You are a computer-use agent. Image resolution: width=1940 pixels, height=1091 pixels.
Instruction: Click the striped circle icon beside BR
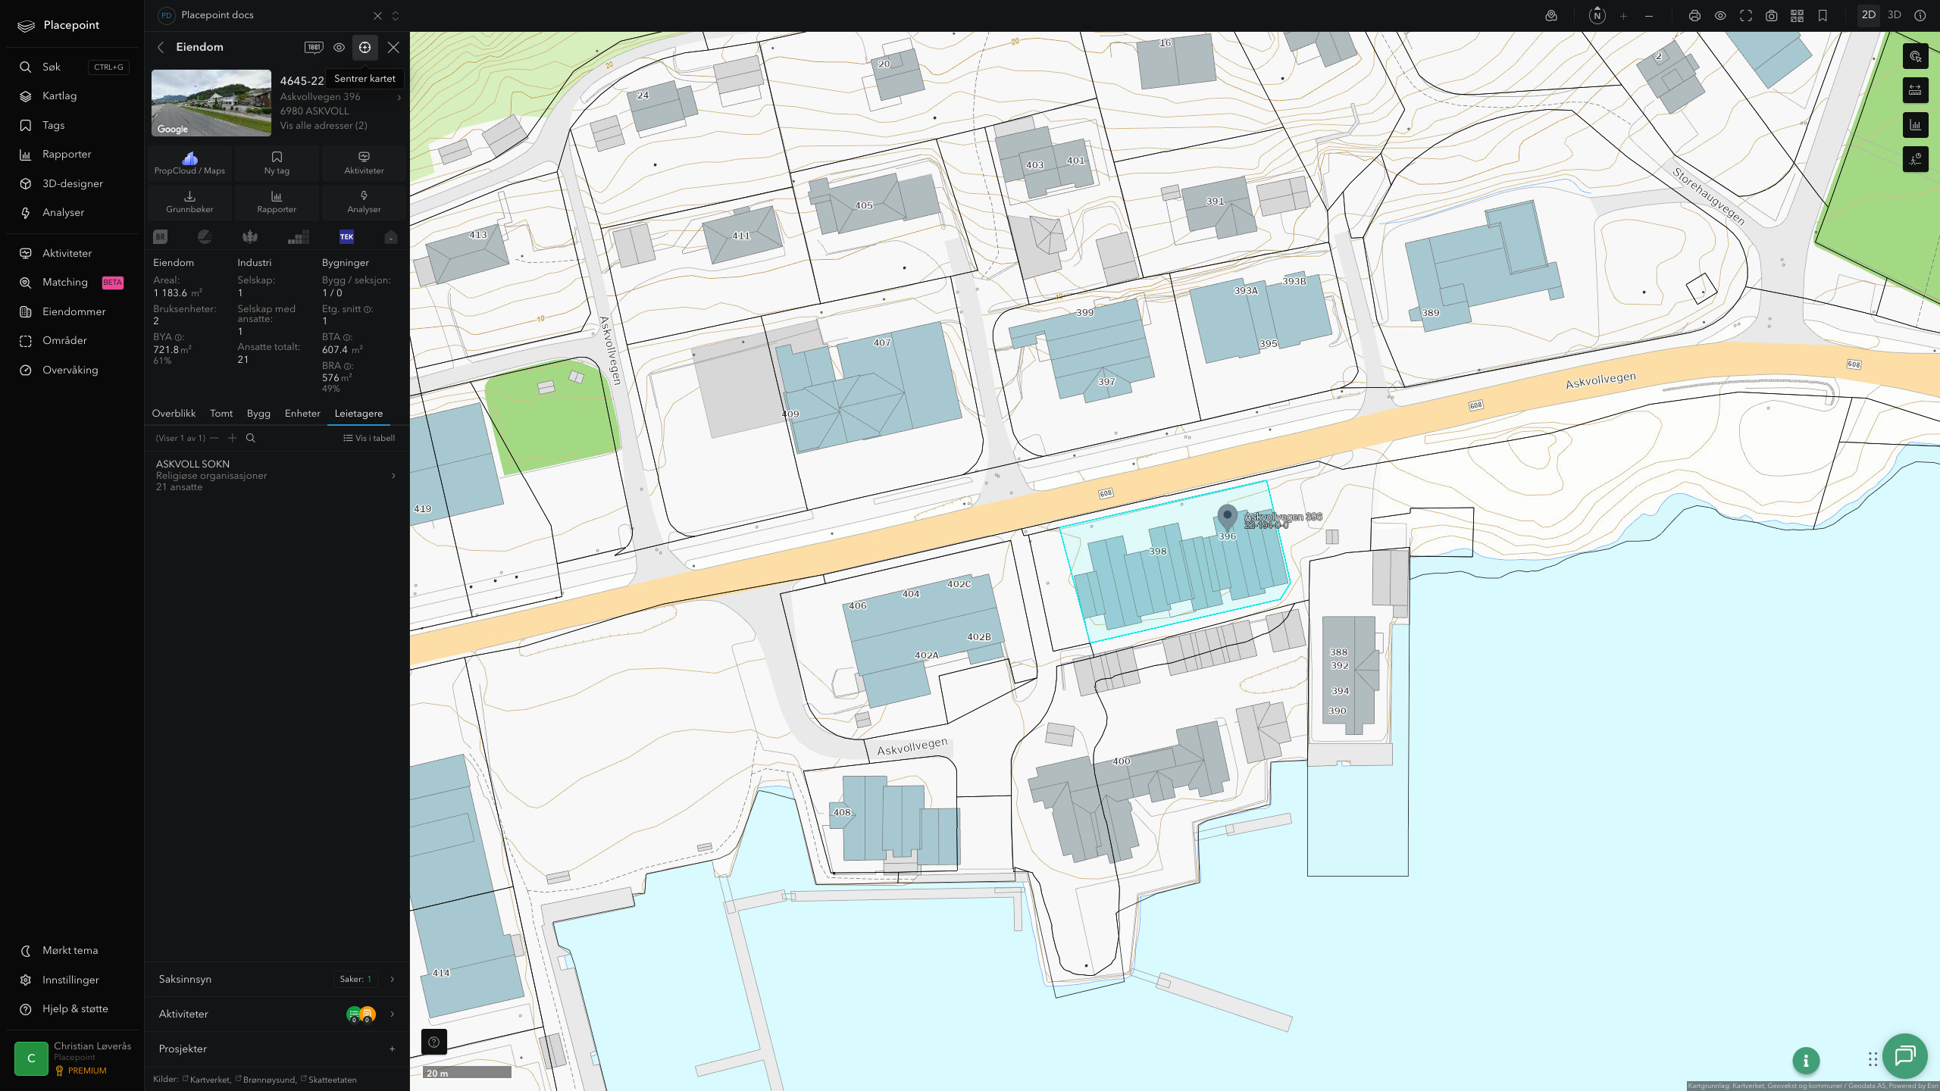point(205,237)
